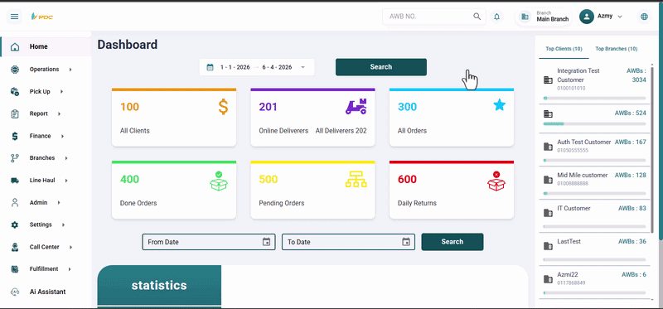
Task: Click Integration Test Customer progress bar
Action: [x=594, y=98]
